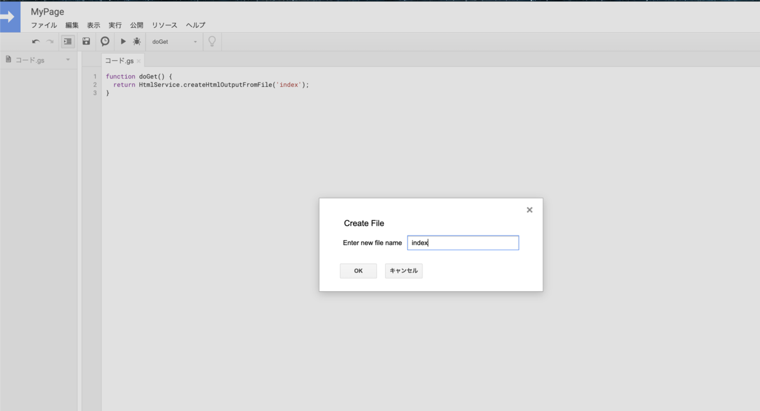The image size is (760, 411).
Task: Click キャンセル in the Create File dialog
Action: [403, 271]
